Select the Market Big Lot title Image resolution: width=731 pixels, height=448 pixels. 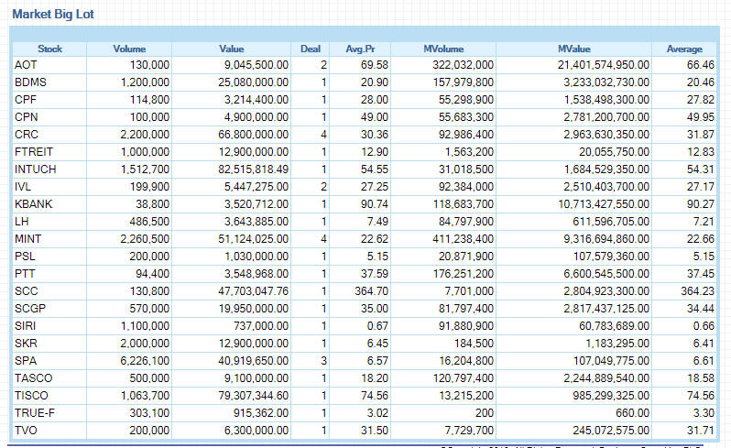pyautogui.click(x=53, y=14)
